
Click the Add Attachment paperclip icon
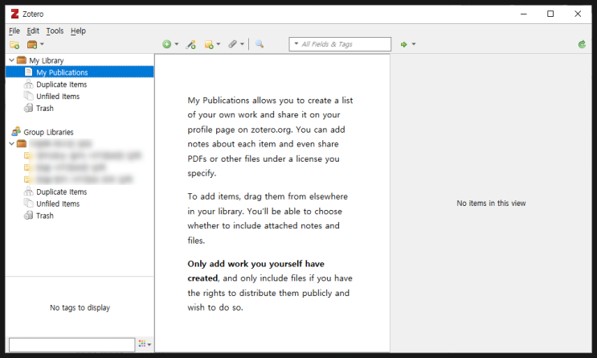coord(233,44)
